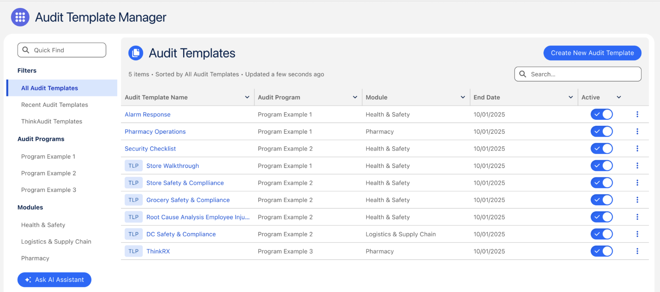Open row actions menu for Alarm Response
The width and height of the screenshot is (660, 292).
click(x=637, y=114)
